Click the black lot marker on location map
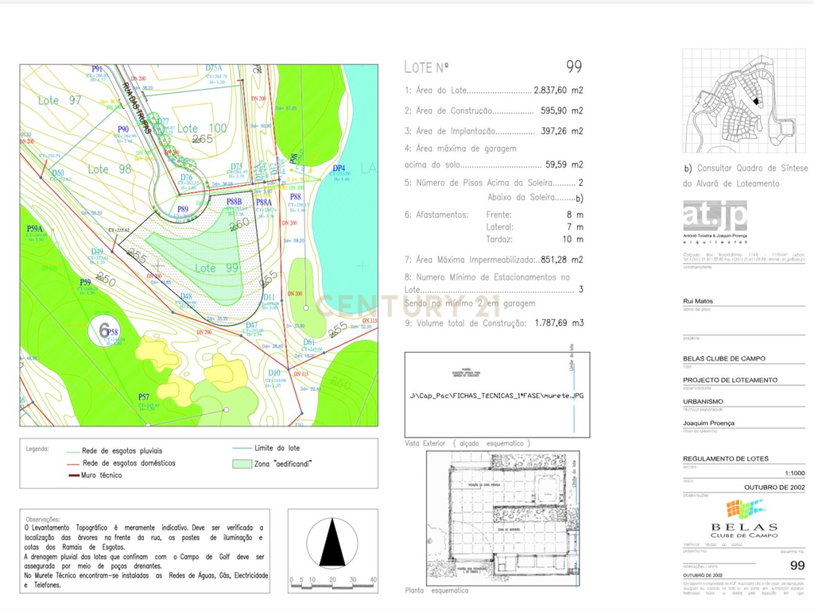The height and width of the screenshot is (610, 814). click(x=756, y=101)
